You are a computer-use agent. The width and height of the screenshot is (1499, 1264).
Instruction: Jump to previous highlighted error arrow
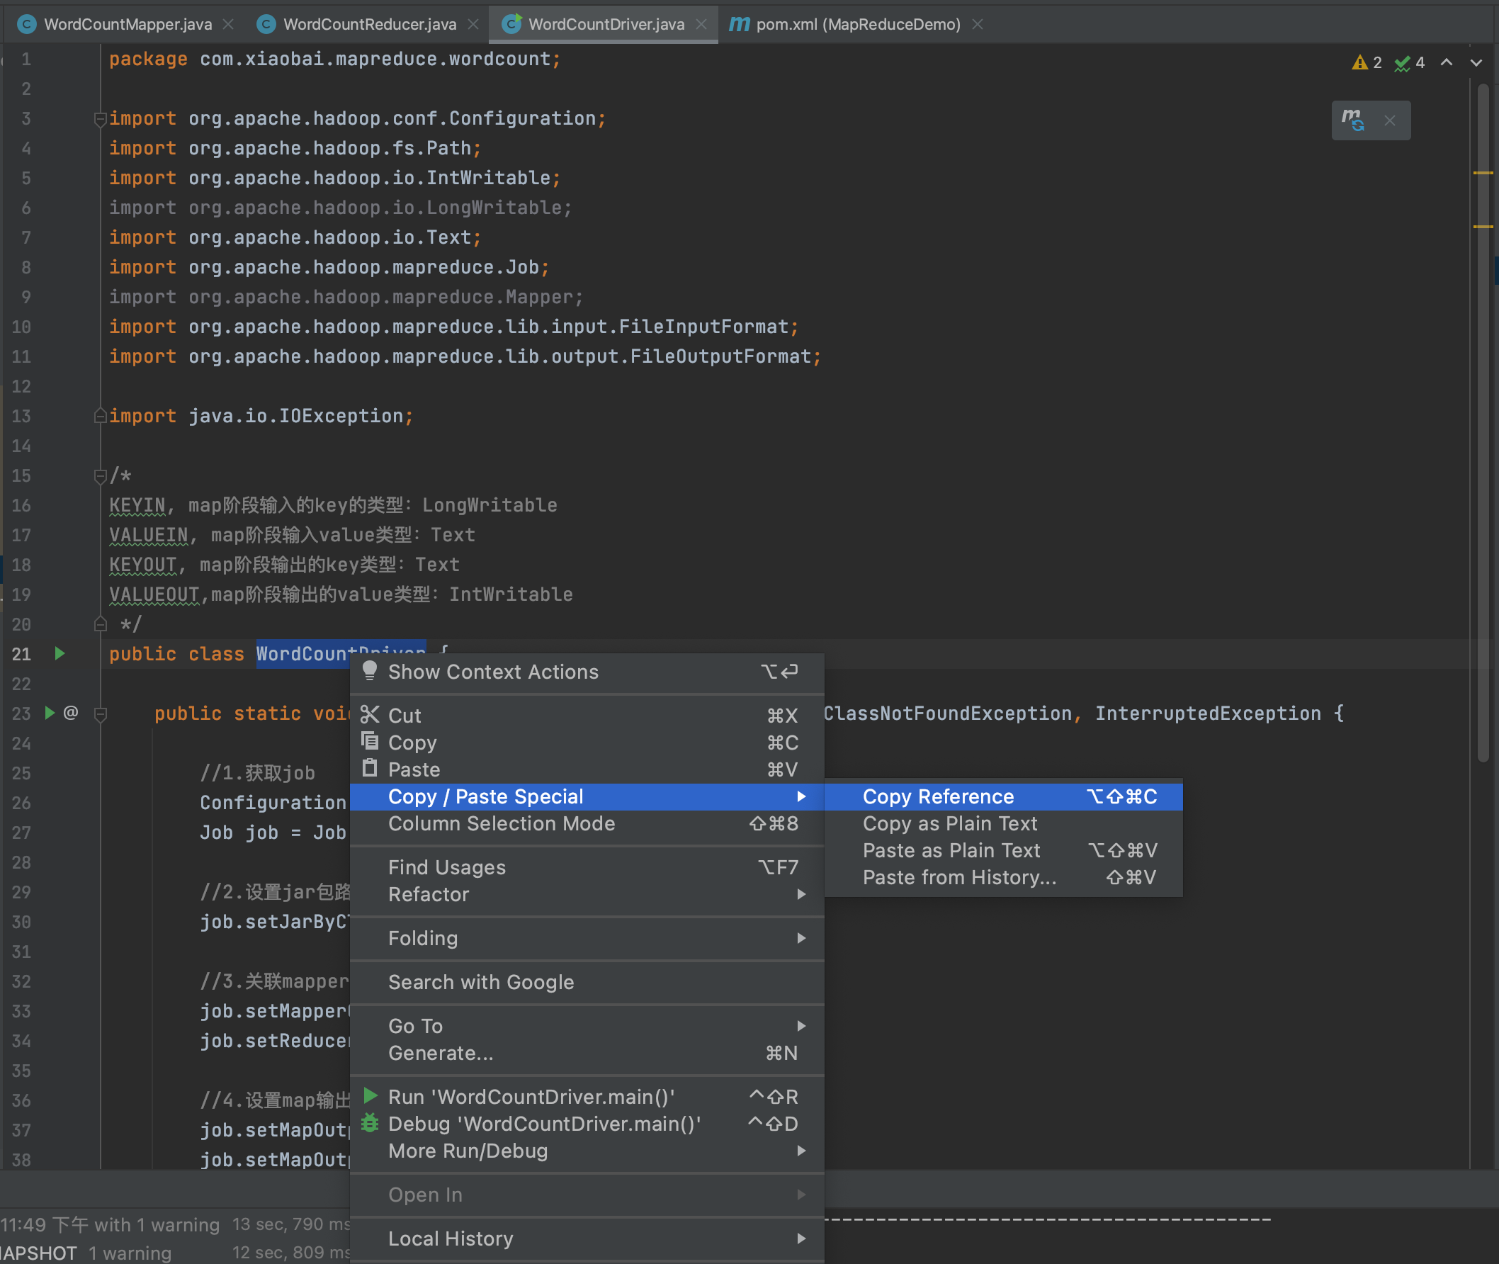[1446, 63]
